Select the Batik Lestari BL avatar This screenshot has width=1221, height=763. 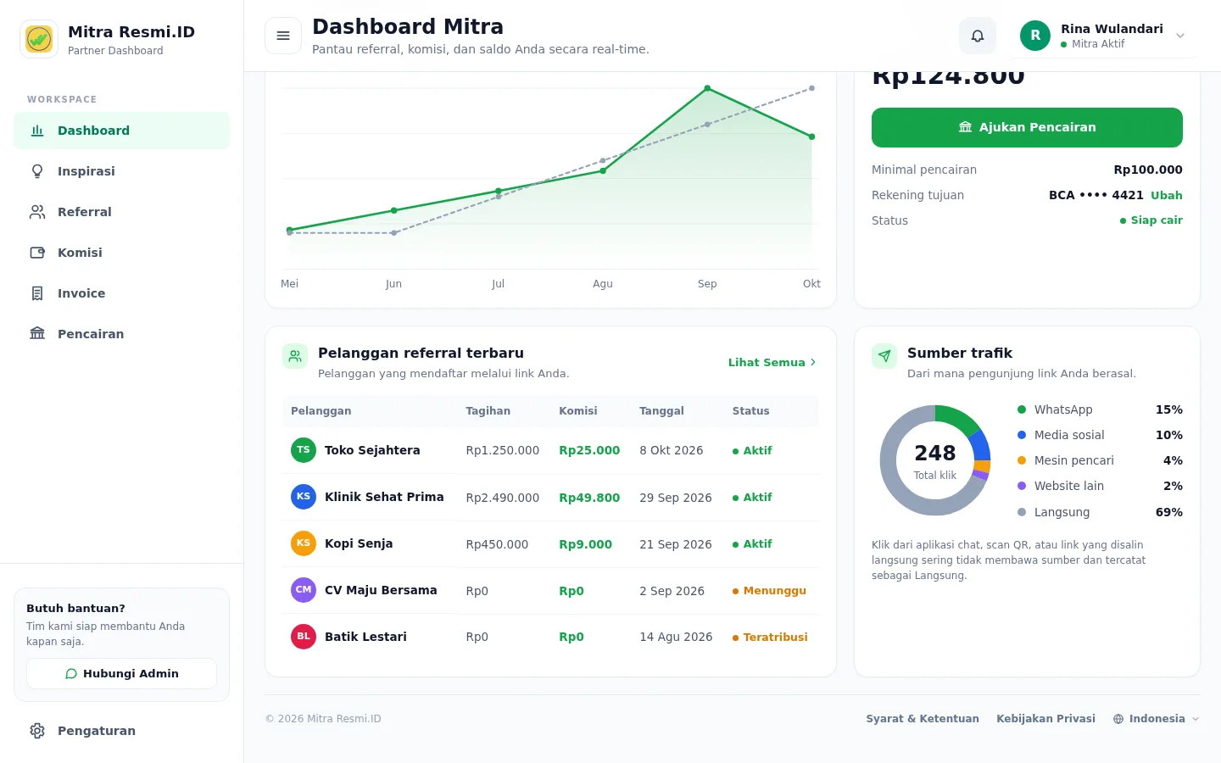(304, 637)
